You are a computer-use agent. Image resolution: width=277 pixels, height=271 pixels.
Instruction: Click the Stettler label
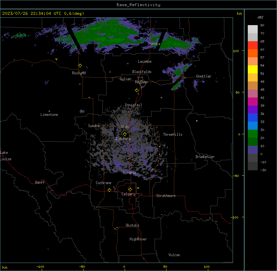[x=204, y=76]
